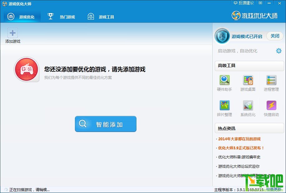Screen dimensions: 286x193
Task: Start the 碎片整理 defragment tool
Action: pyautogui.click(x=224, y=106)
